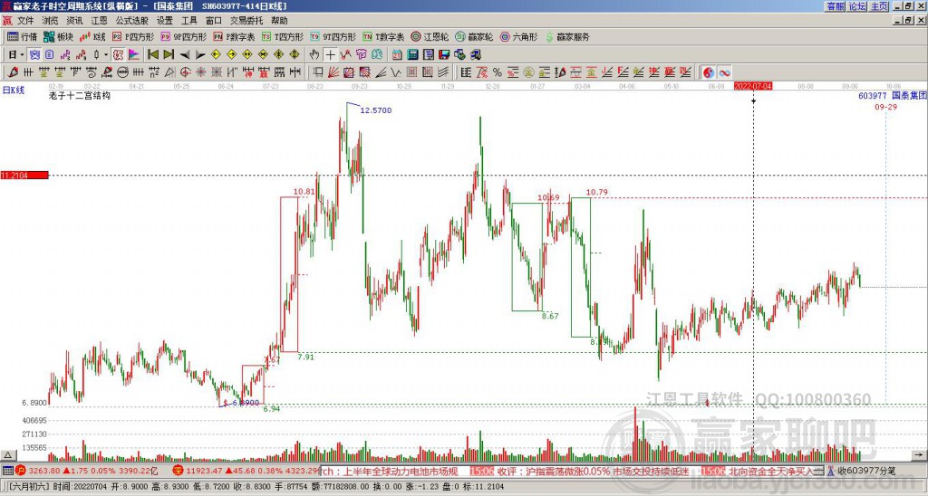Open the P数字表 number table
The width and height of the screenshot is (928, 496).
click(x=234, y=36)
